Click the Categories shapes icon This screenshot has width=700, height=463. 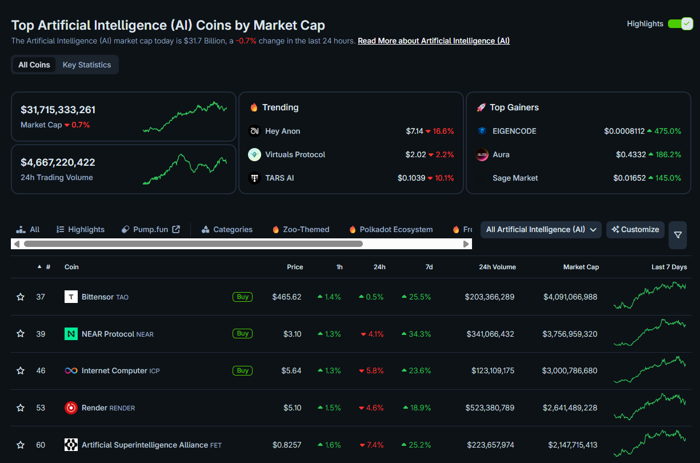tap(205, 229)
